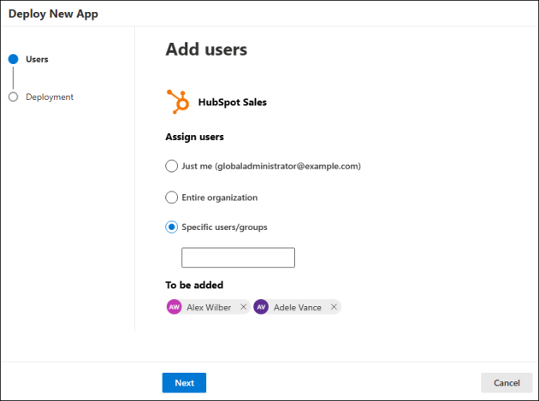This screenshot has height=401, width=539.
Task: Cancel the app deployment
Action: [506, 383]
